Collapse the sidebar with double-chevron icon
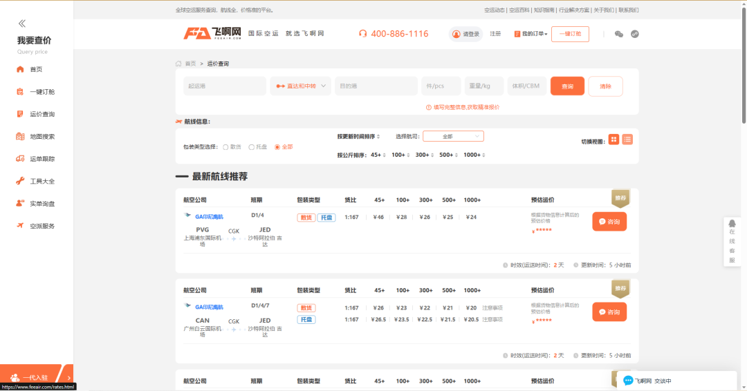The image size is (747, 391). (22, 23)
